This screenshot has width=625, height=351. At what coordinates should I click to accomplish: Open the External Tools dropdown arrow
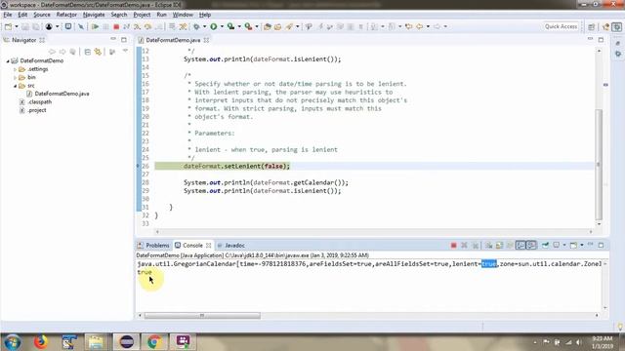[257, 26]
